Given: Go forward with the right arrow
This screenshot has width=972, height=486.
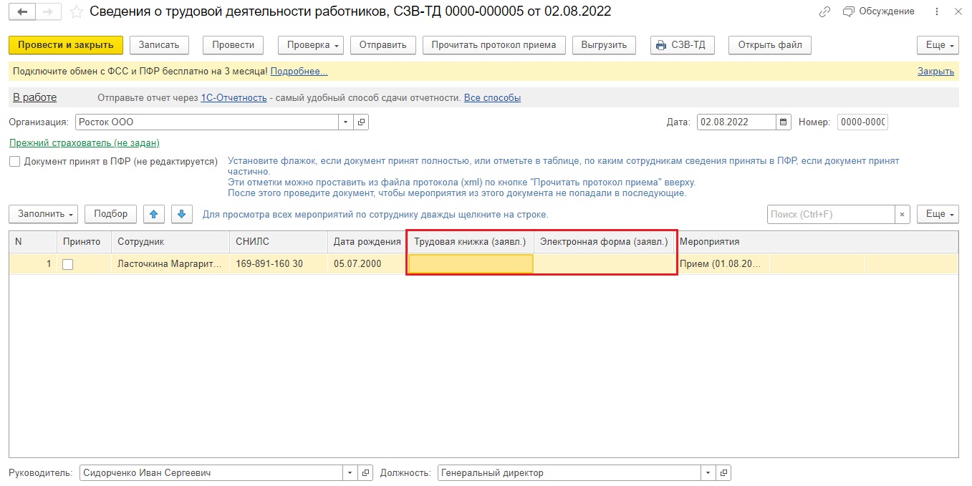Looking at the screenshot, I should pyautogui.click(x=48, y=12).
